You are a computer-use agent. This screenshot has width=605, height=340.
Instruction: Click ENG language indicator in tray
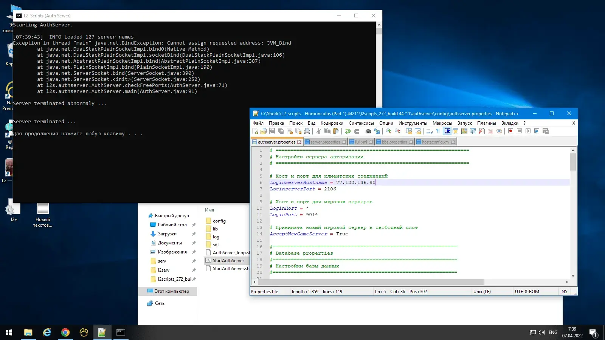coord(553,332)
